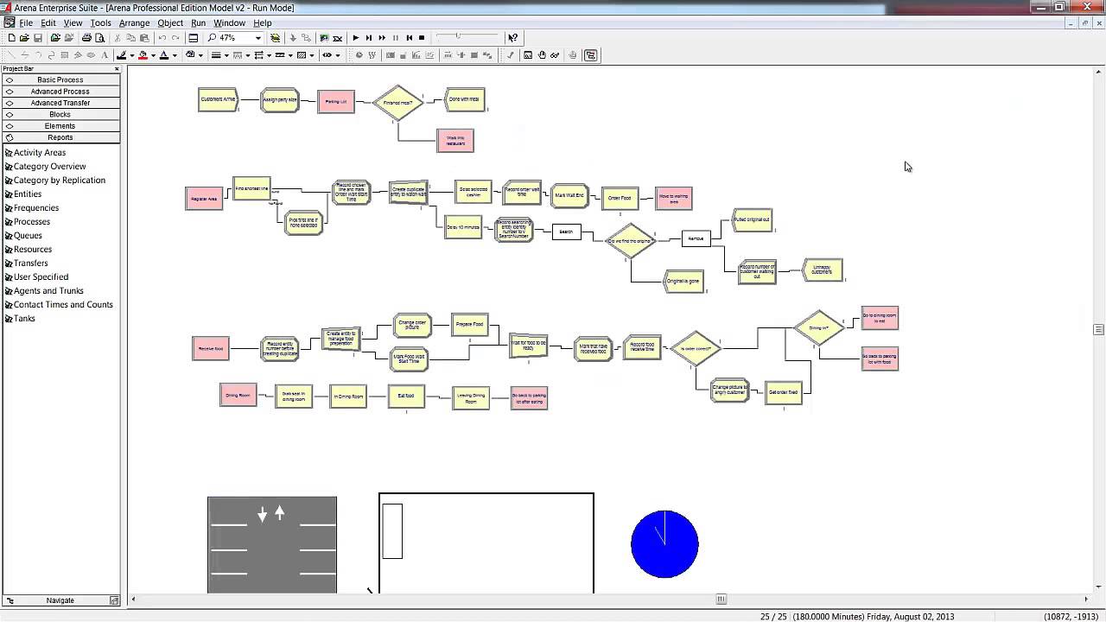
Task: Click the Fill Color bucket icon
Action: (143, 55)
